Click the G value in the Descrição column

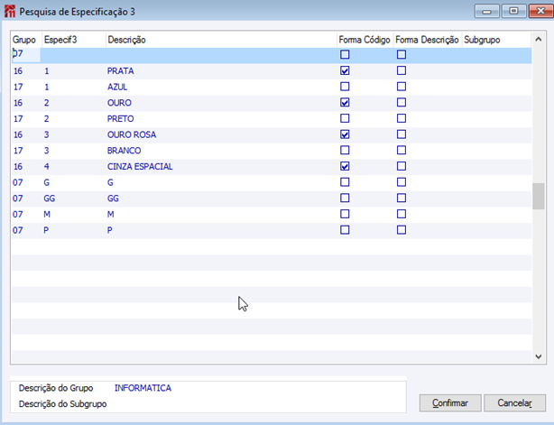pos(110,182)
